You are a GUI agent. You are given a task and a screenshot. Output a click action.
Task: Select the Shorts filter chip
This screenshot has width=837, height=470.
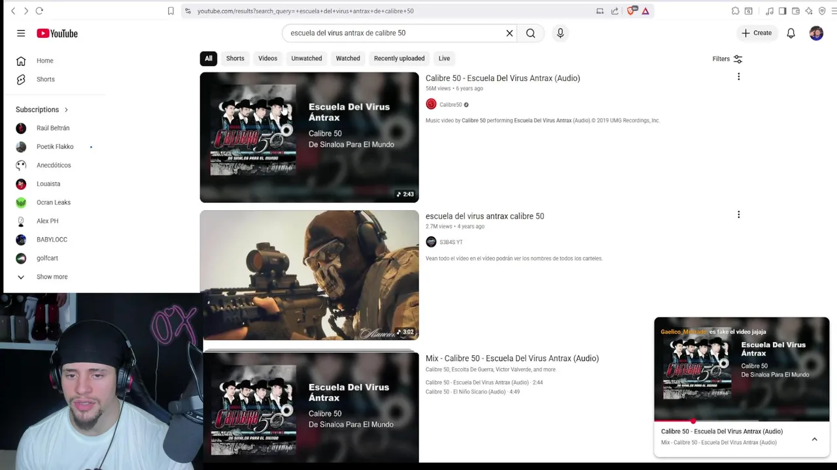235,59
